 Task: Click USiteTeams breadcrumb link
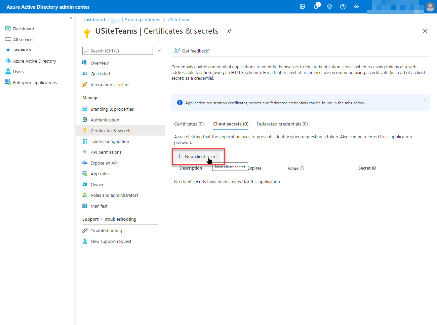click(180, 20)
